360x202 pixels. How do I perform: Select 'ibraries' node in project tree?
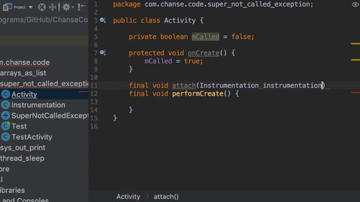click(12, 190)
